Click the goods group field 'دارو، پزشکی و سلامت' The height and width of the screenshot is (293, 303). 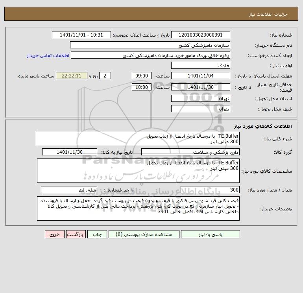pos(190,152)
